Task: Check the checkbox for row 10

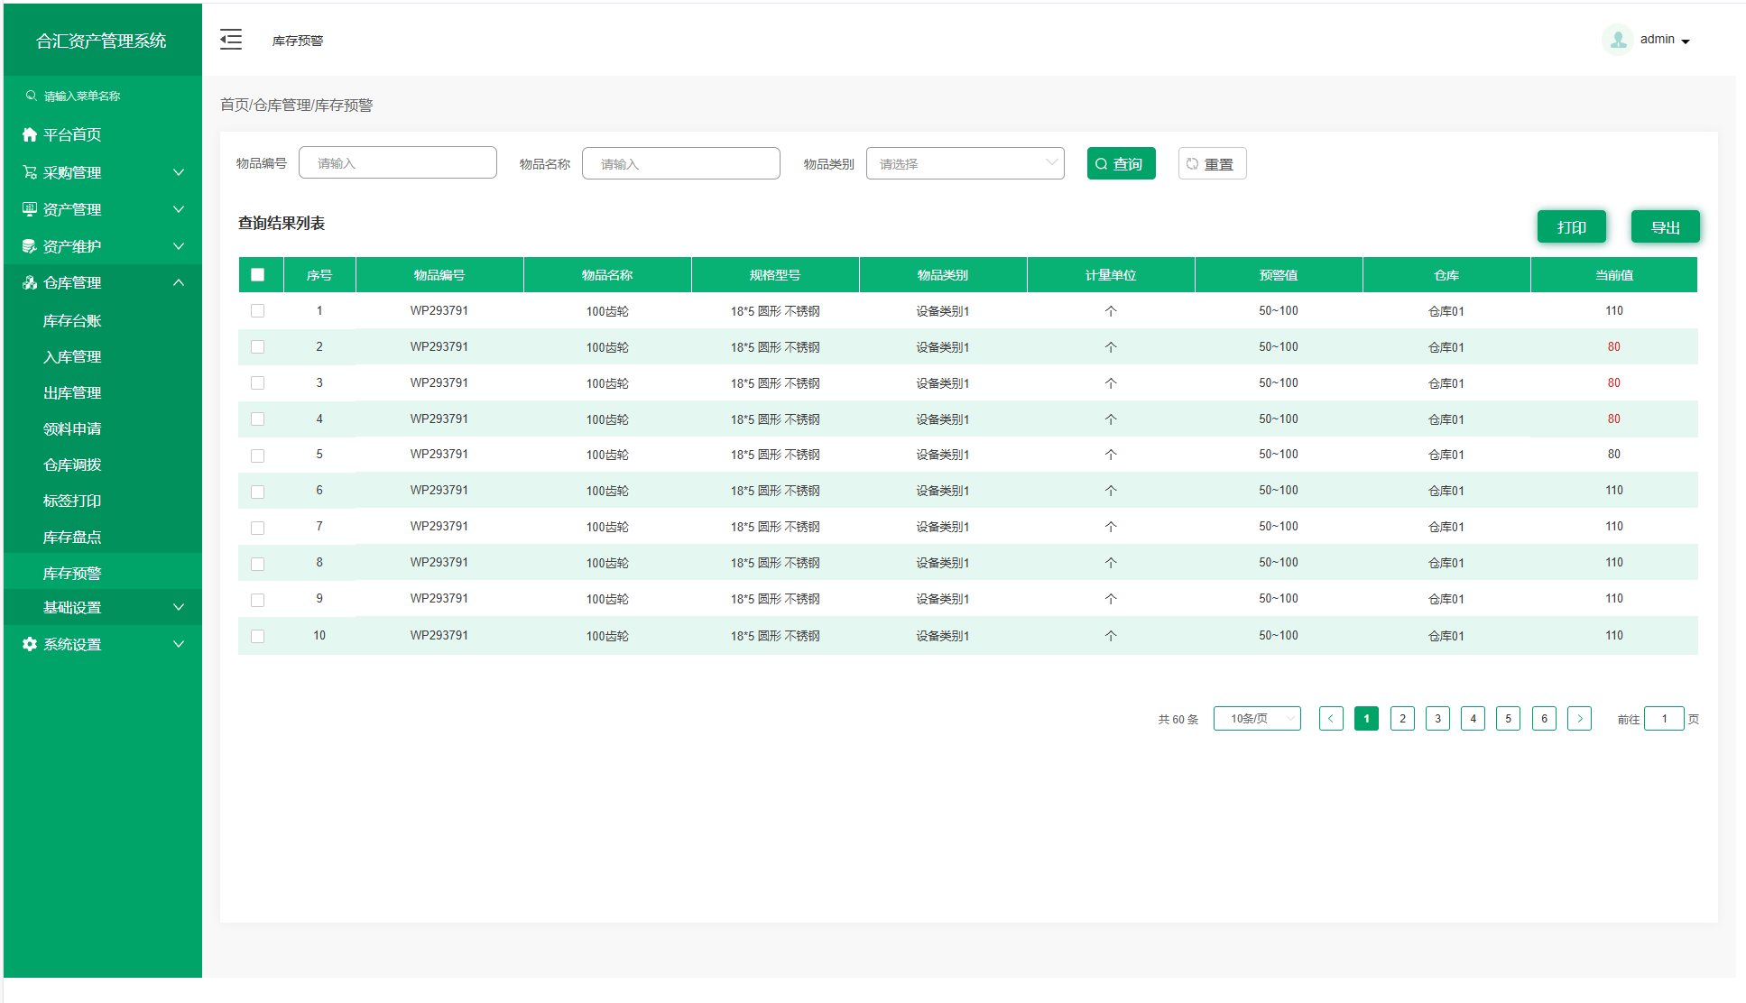Action: click(x=258, y=636)
